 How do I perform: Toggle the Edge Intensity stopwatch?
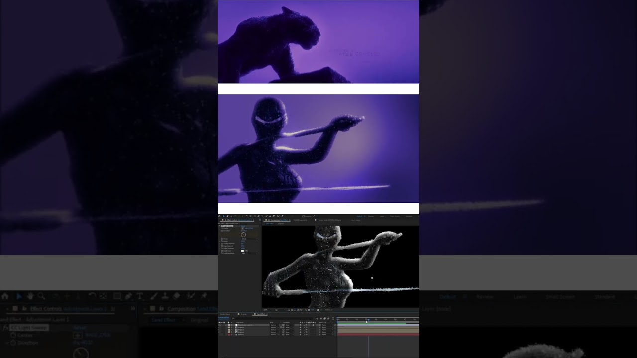pyautogui.click(x=222, y=246)
